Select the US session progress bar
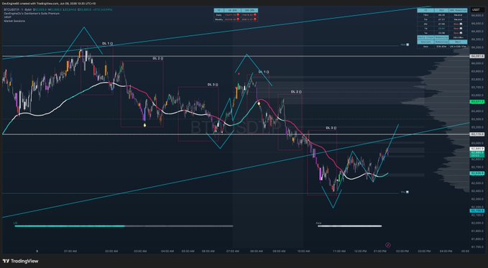The height and width of the screenshot is (268, 488). [124, 226]
